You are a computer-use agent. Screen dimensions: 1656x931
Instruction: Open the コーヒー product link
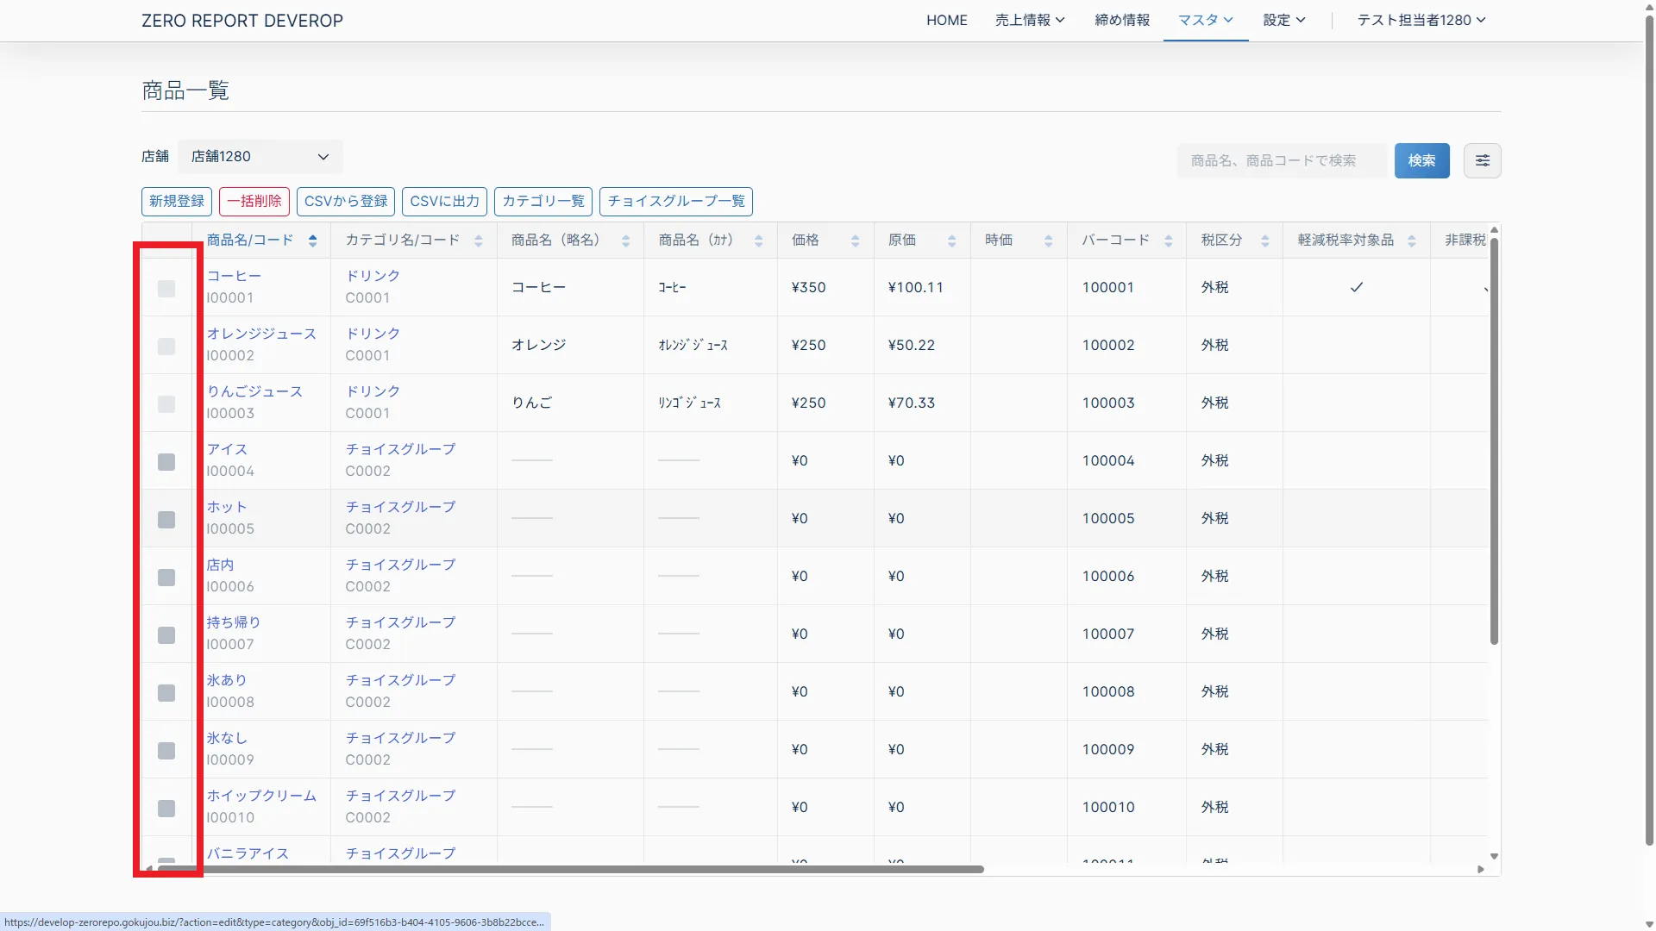click(x=234, y=276)
